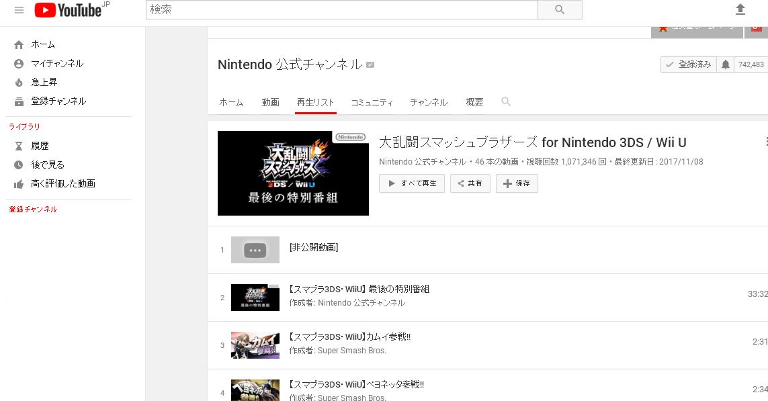Click the すべて再生 play all button
Viewport: 768px width, 401px height.
click(x=412, y=183)
